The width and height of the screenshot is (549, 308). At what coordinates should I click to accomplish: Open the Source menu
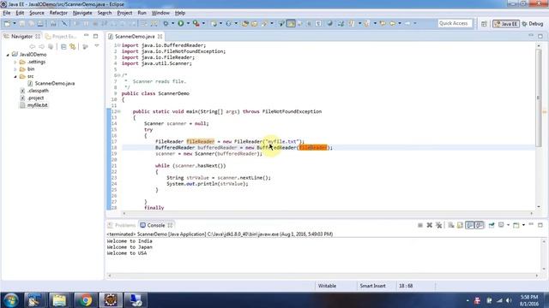37,13
